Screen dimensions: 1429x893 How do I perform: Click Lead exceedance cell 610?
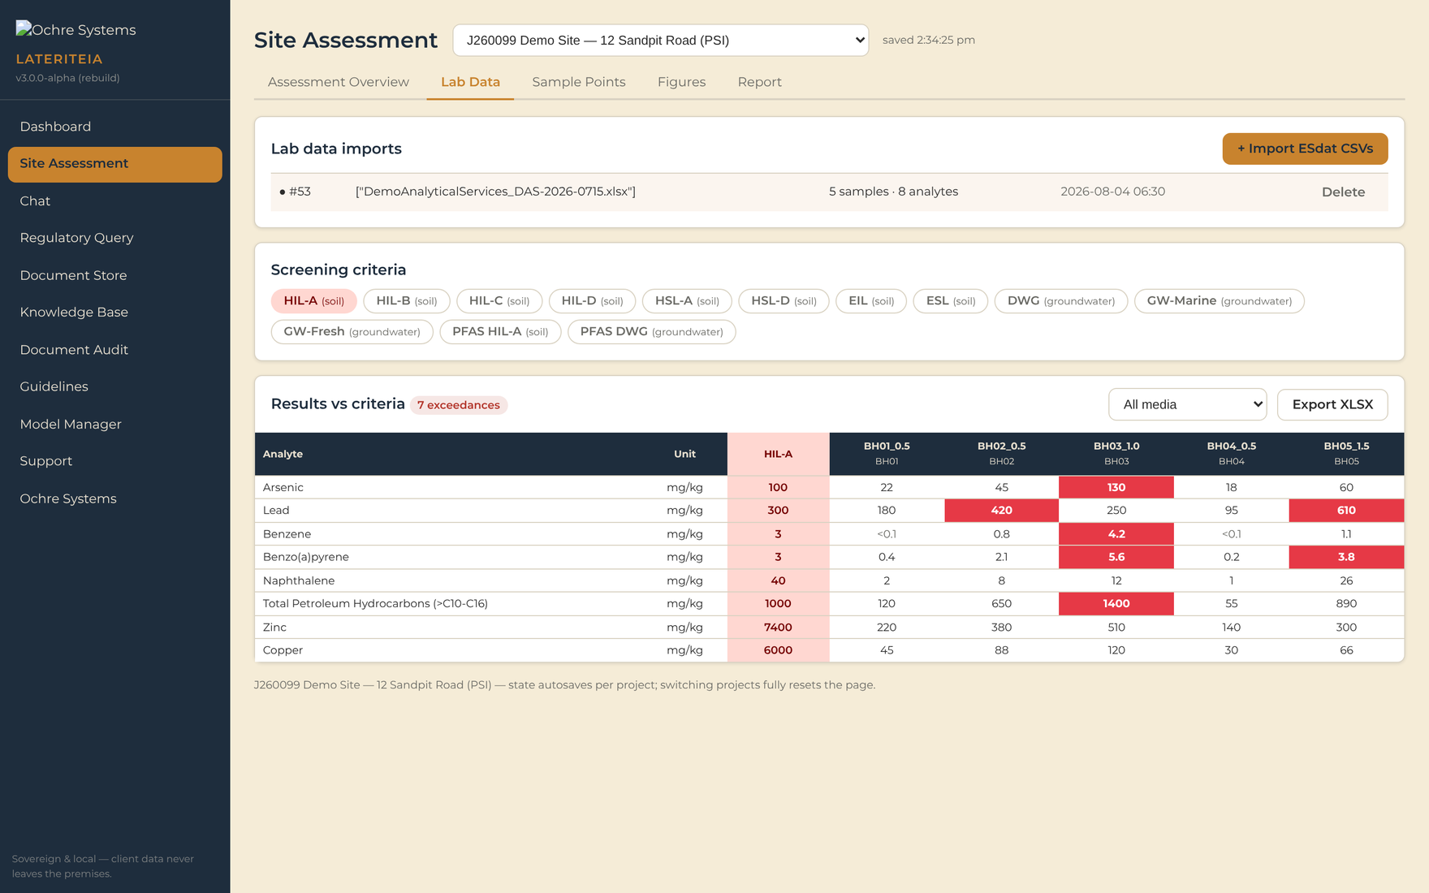coord(1346,511)
